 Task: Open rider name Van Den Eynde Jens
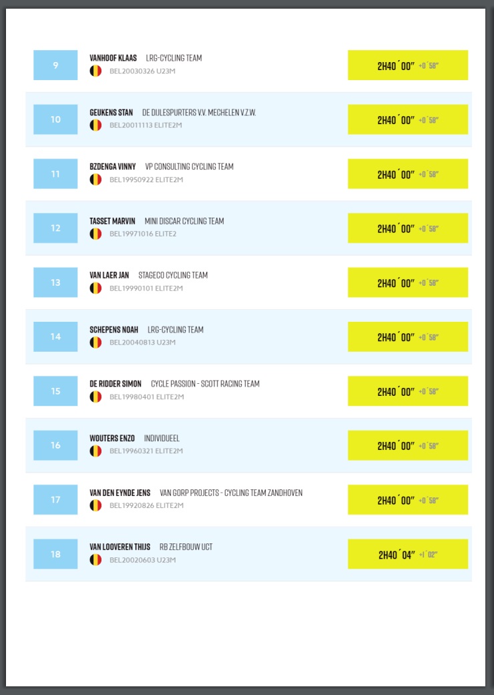pos(120,493)
